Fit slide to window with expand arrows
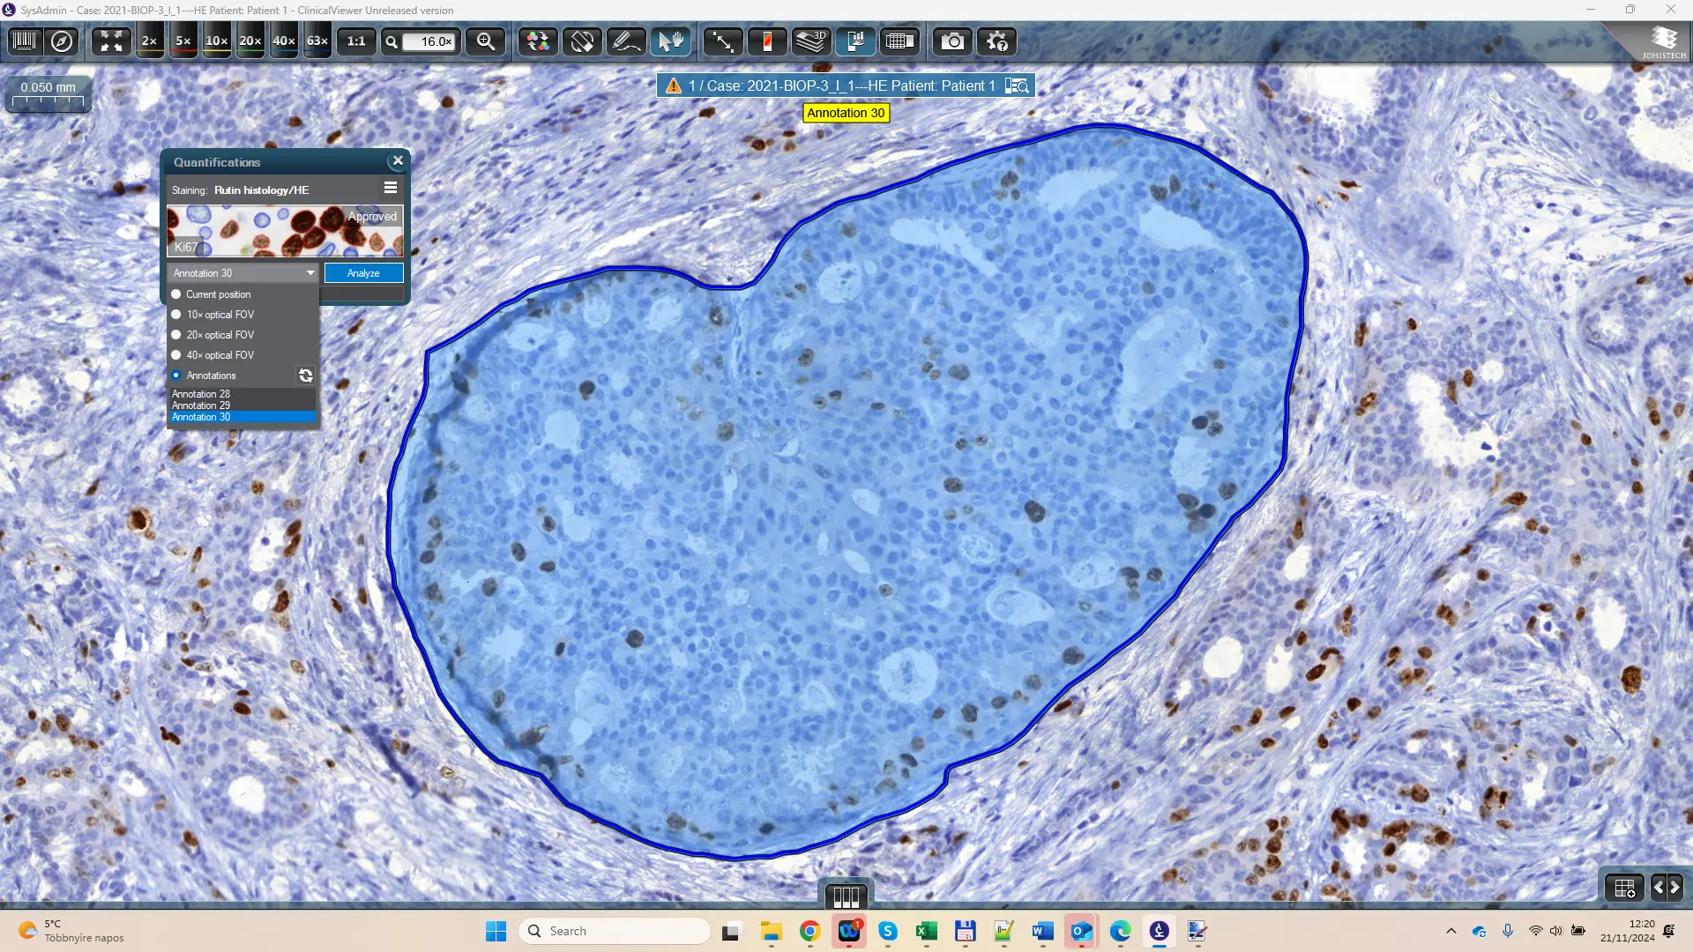The image size is (1693, 952). pos(111,41)
